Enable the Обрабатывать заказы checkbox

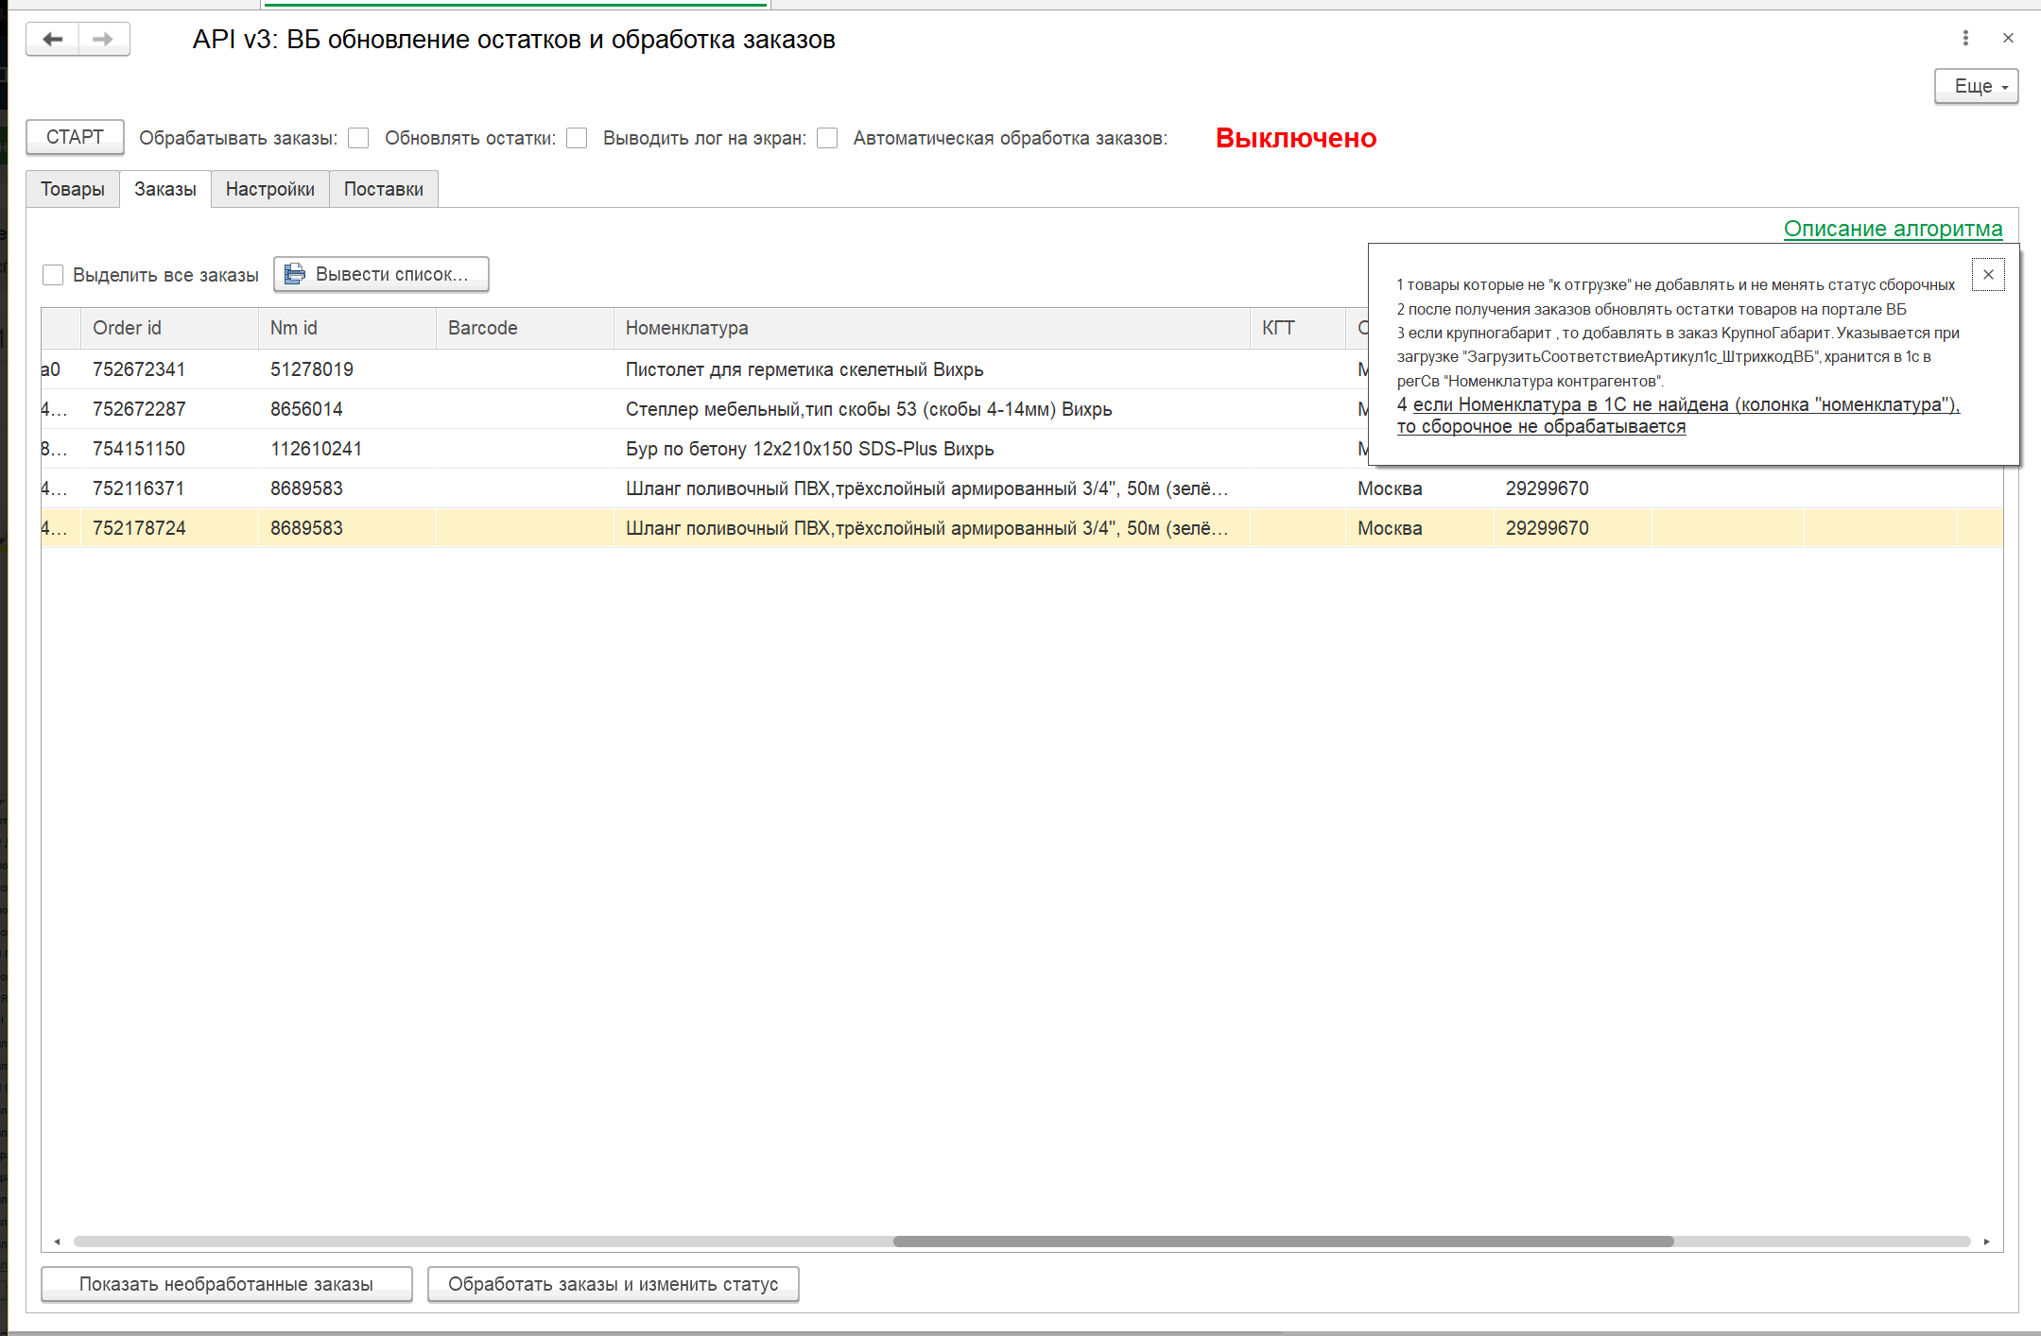tap(358, 138)
